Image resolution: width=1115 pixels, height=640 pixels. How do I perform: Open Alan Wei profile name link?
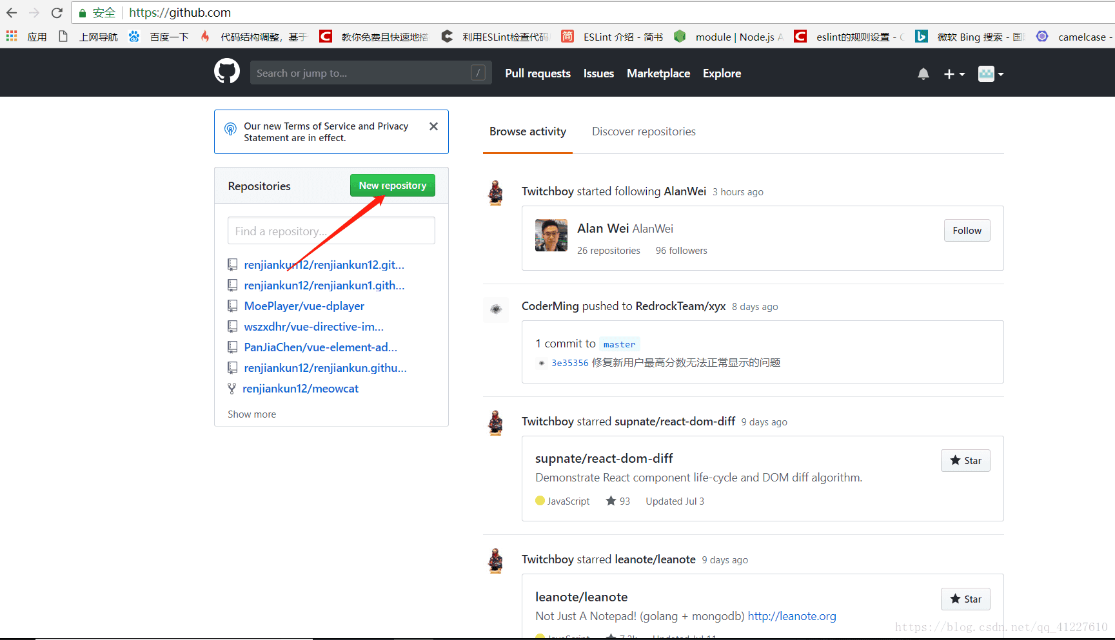click(x=603, y=229)
